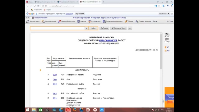Open search history dropdown arrow

[86, 28]
